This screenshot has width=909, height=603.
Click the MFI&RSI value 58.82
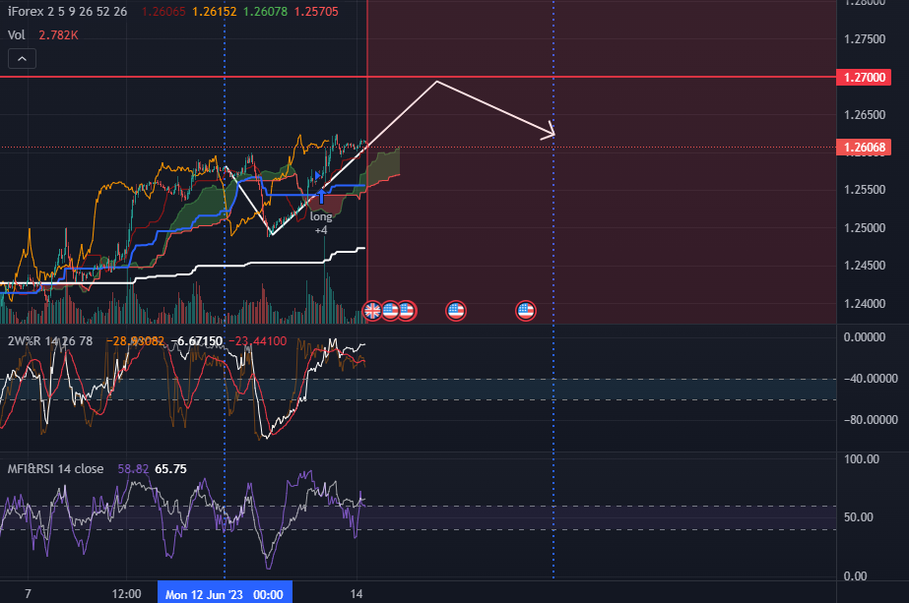click(133, 468)
